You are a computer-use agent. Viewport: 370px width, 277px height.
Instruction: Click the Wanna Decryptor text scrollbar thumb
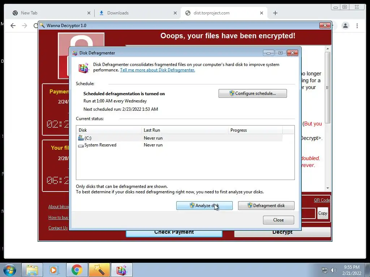coord(327,87)
